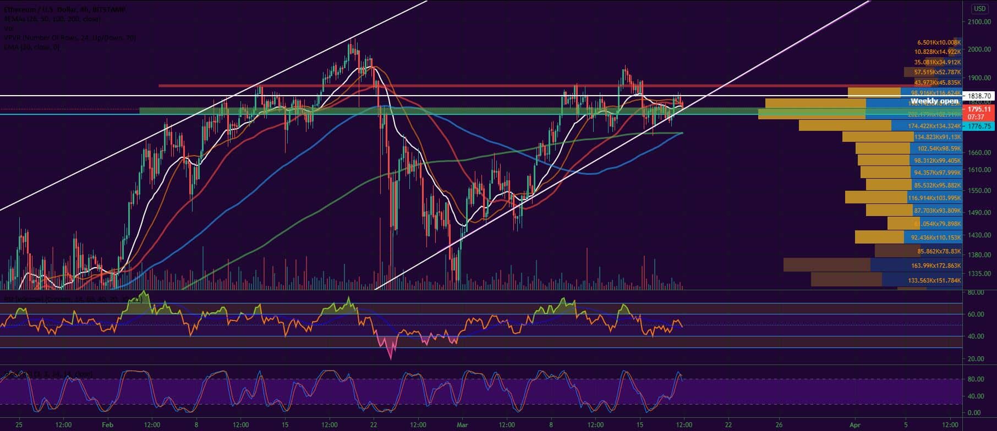Click the red current price label 1795.11
997x431 pixels.
click(979, 113)
